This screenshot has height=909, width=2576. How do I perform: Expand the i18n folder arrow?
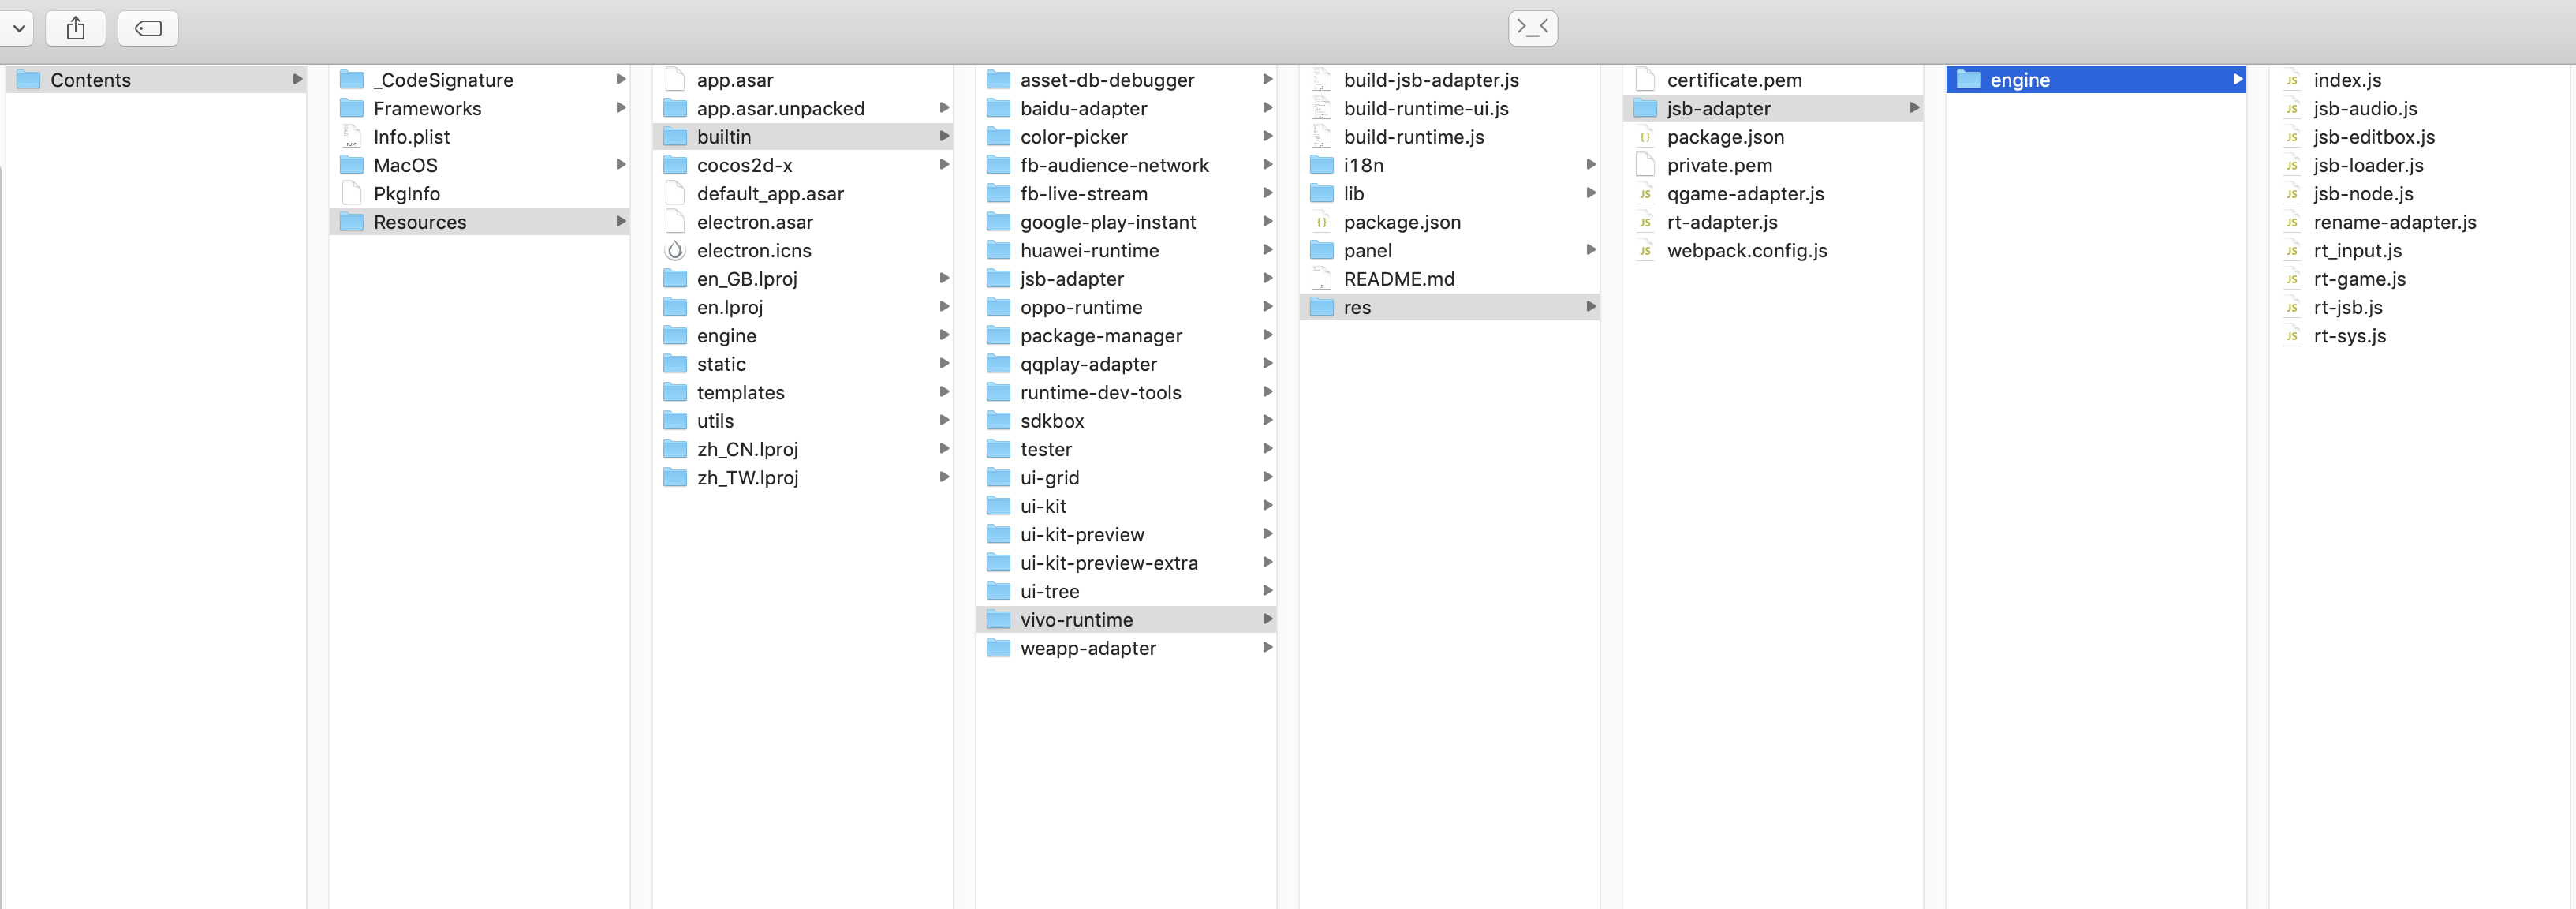[1590, 165]
